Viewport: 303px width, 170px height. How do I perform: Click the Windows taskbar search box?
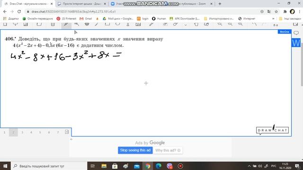pyautogui.click(x=49, y=166)
